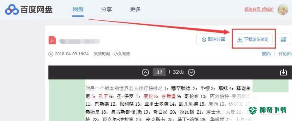Click the viewer toolbar download icon
Screen dimensions: 292x121
[283, 72]
